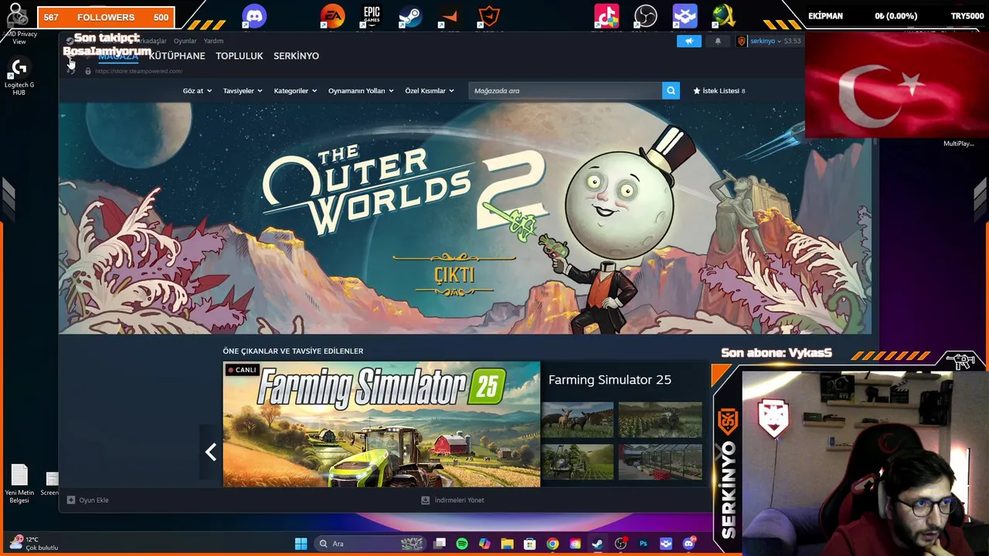Open the Discord desktop shortcut

(254, 16)
